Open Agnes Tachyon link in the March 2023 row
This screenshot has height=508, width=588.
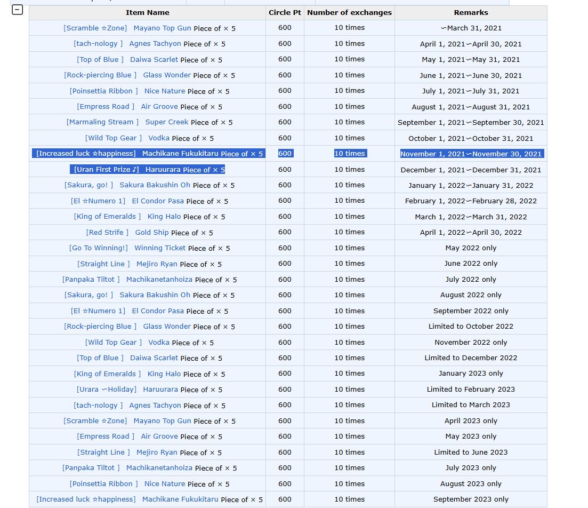click(155, 405)
